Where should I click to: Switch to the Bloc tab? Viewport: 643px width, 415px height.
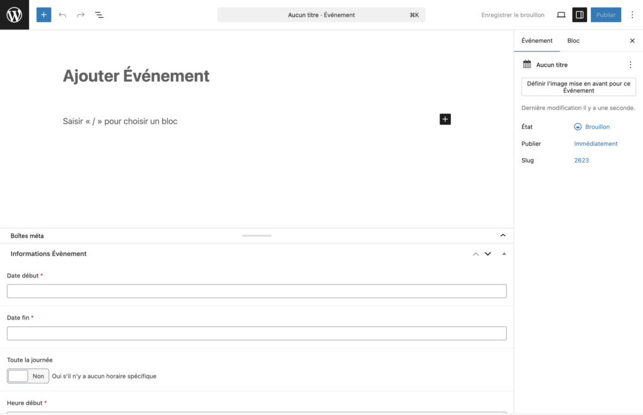pos(573,41)
